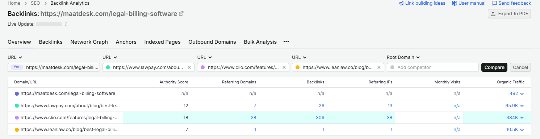Click lawpay organic traffic value 65.9K
This screenshot has height=139, width=540.
pyautogui.click(x=512, y=106)
